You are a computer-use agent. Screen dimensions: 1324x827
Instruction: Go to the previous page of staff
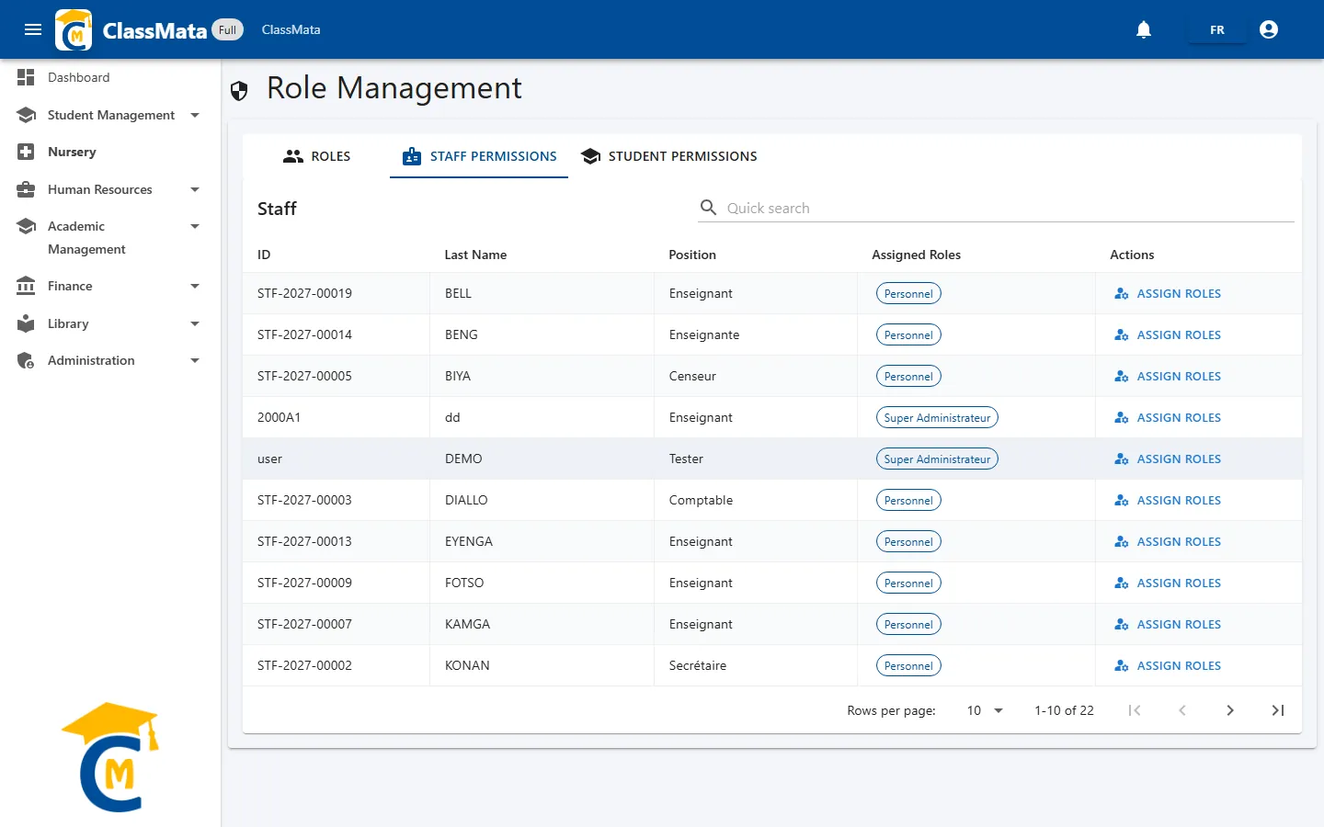[1182, 710]
